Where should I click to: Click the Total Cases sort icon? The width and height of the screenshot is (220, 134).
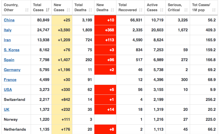(48, 10)
